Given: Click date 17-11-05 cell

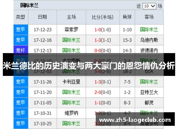Looking at the screenshot, I should click(x=43, y=103).
